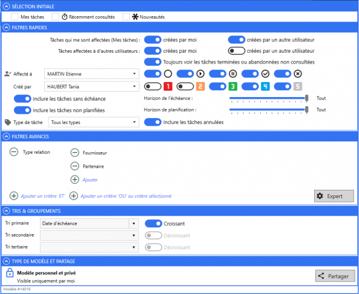The width and height of the screenshot is (359, 294).
Task: Click the plus icon for 'ET' criterion
Action: pyautogui.click(x=14, y=196)
